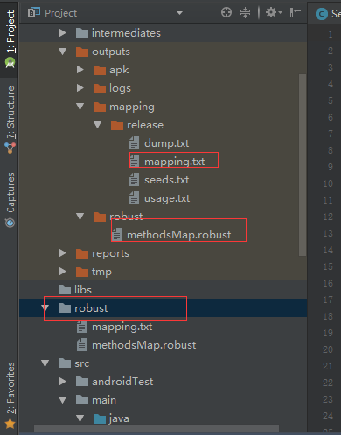Collapse the release folder
Screen dimensions: 341x435
[98, 125]
